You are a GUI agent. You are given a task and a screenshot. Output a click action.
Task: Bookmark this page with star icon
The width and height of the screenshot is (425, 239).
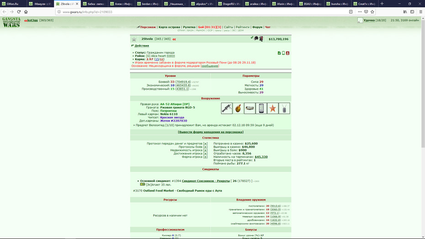click(x=372, y=11)
